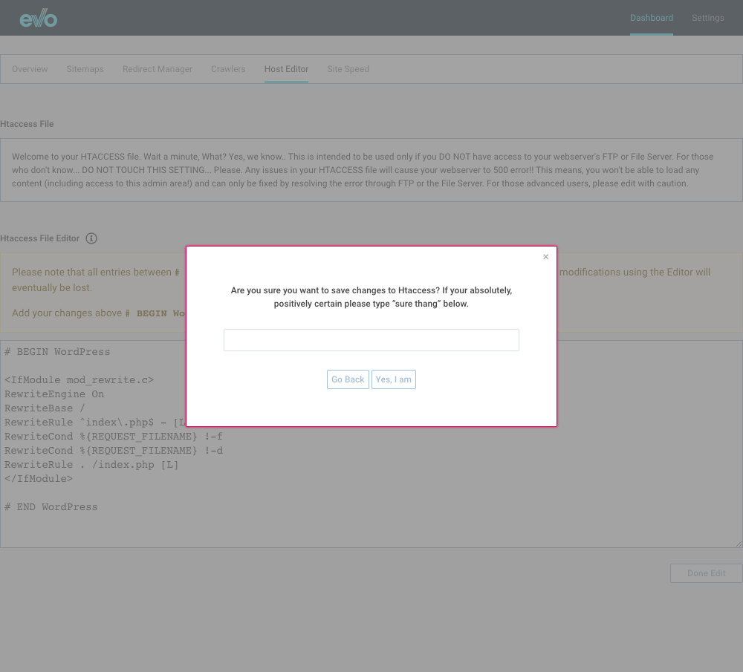Screen dimensions: 743x672
Task: Click the evo logo
Action: pyautogui.click(x=39, y=19)
